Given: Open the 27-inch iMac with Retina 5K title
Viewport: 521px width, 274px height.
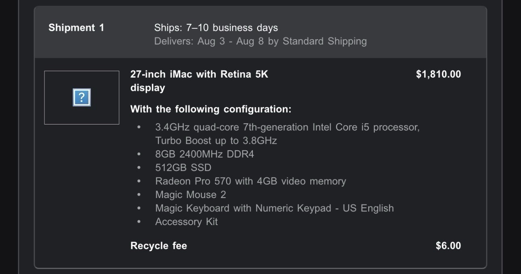Looking at the screenshot, I should (x=199, y=74).
